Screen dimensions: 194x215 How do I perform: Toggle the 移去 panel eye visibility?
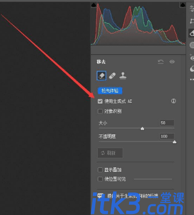click(x=172, y=62)
